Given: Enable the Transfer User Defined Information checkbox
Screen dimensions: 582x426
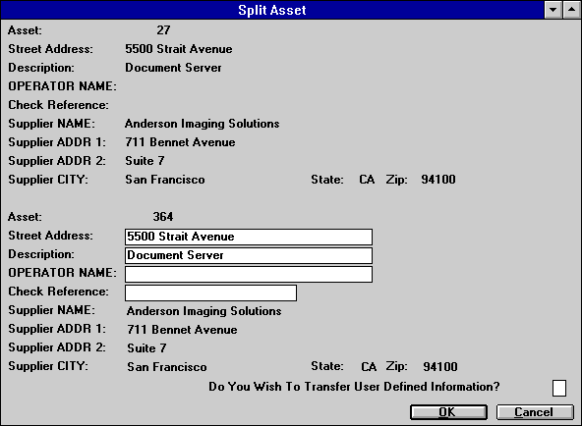Looking at the screenshot, I should [x=559, y=388].
